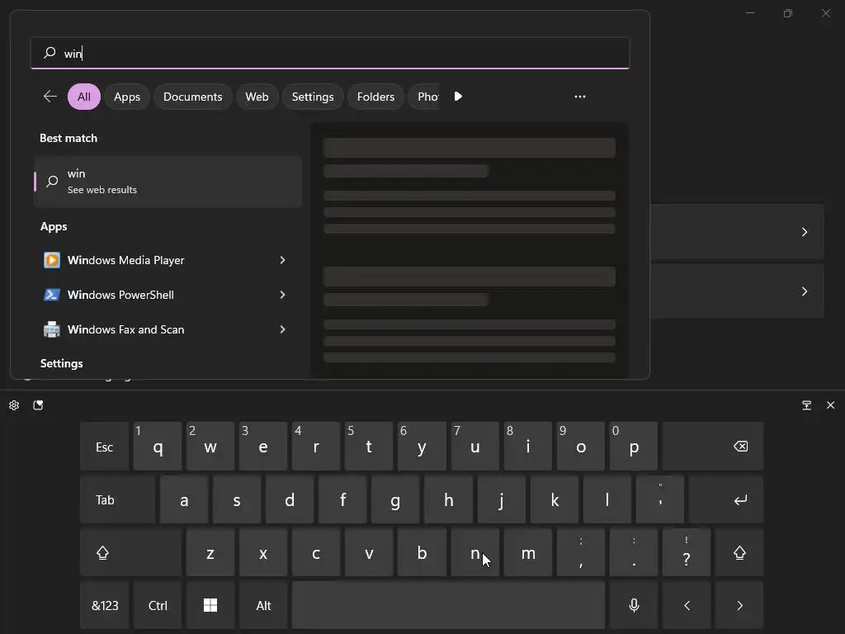
Task: Show more filter tabs with play arrow
Action: point(458,97)
